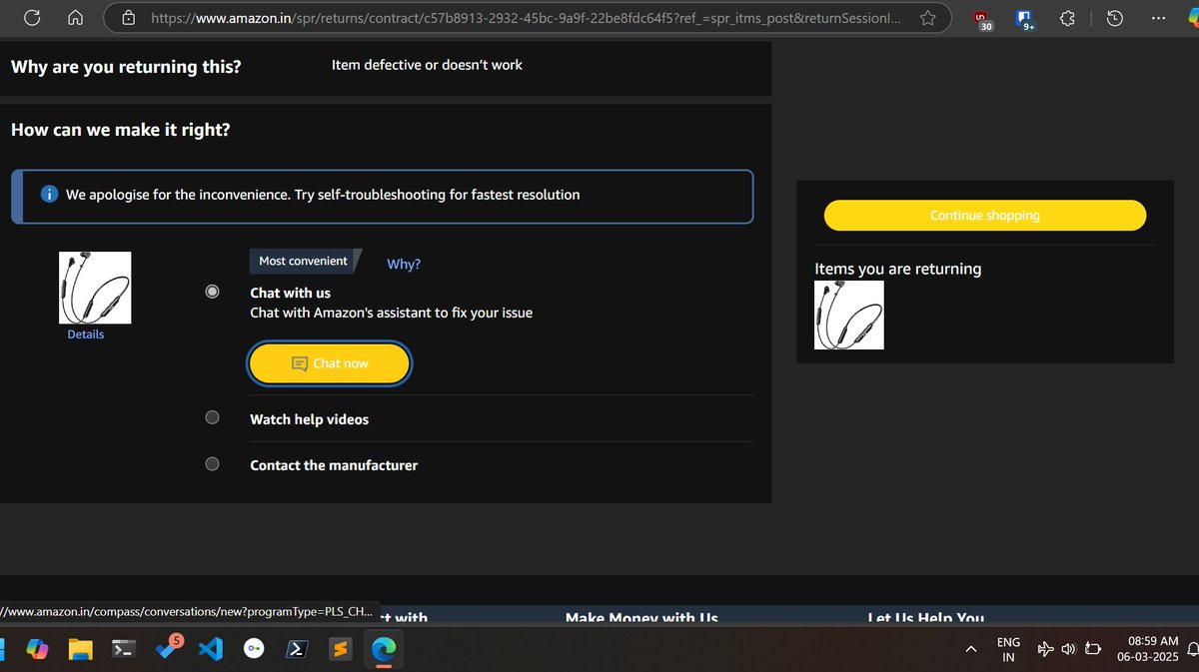Click the Most convenient badge
This screenshot has height=672, width=1199.
point(303,261)
